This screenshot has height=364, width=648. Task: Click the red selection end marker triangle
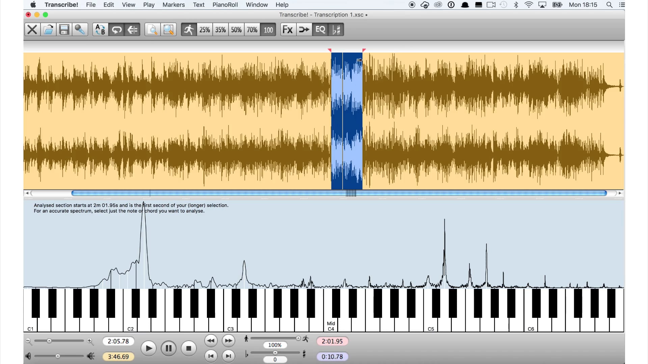tap(364, 50)
